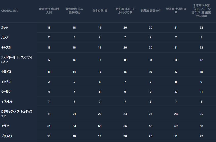Image resolution: width=216 pixels, height=142 pixels.
Task: Select the 黄金時代 鷹の団入団 column header
Action: [x=49, y=11]
